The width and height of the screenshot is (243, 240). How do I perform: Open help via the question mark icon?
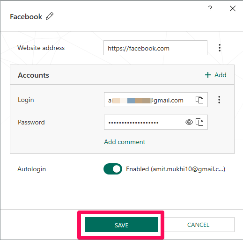[210, 8]
